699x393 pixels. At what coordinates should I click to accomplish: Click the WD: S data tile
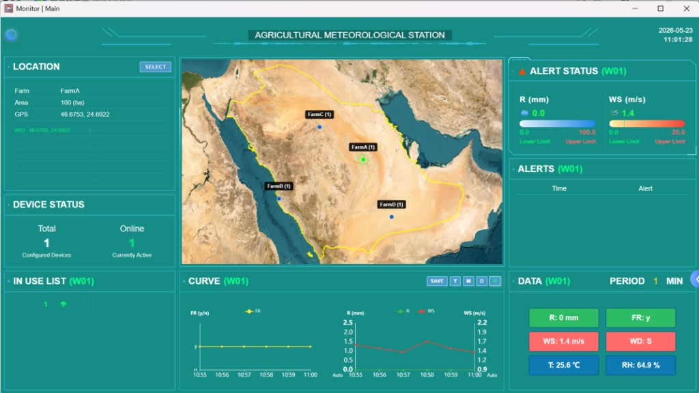click(640, 341)
